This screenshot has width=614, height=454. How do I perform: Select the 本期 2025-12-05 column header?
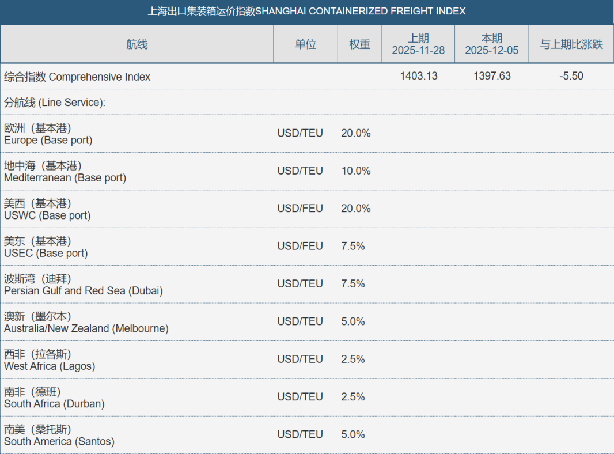[491, 44]
